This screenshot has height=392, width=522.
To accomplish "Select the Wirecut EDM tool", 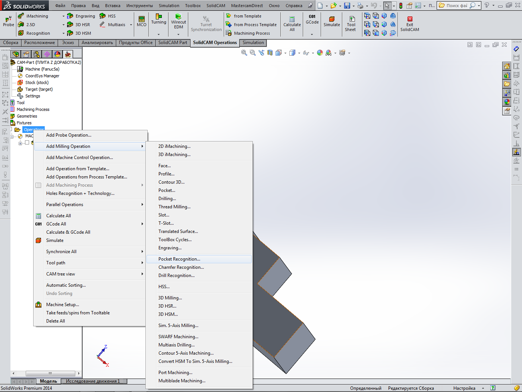I will (179, 22).
